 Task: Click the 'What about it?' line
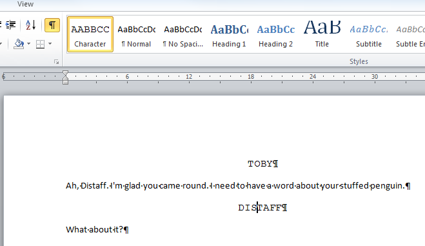[97, 230]
